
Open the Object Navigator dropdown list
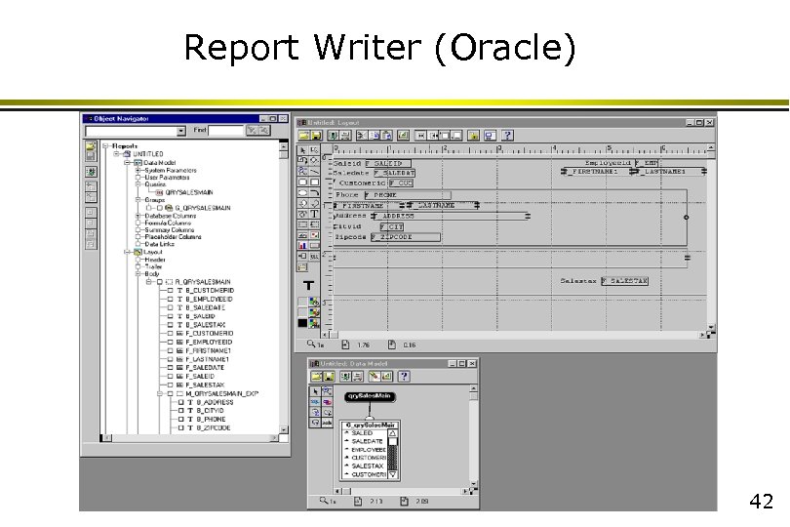[180, 131]
